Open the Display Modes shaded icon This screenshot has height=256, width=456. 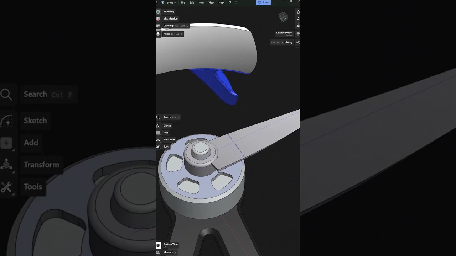point(298,34)
